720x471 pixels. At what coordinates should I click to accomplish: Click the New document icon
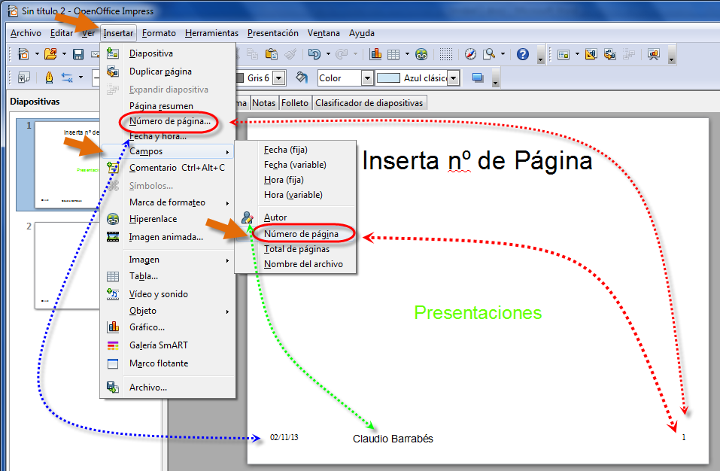tap(23, 54)
